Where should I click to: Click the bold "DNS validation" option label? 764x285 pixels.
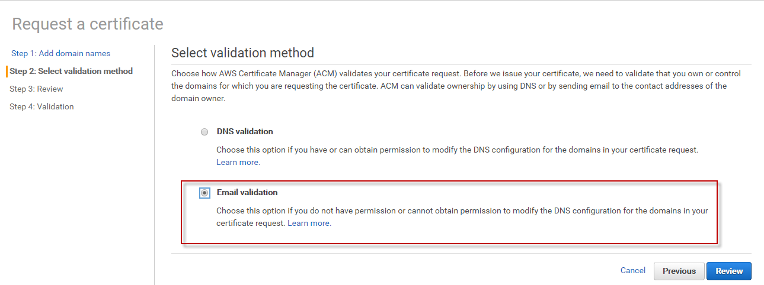pos(245,131)
